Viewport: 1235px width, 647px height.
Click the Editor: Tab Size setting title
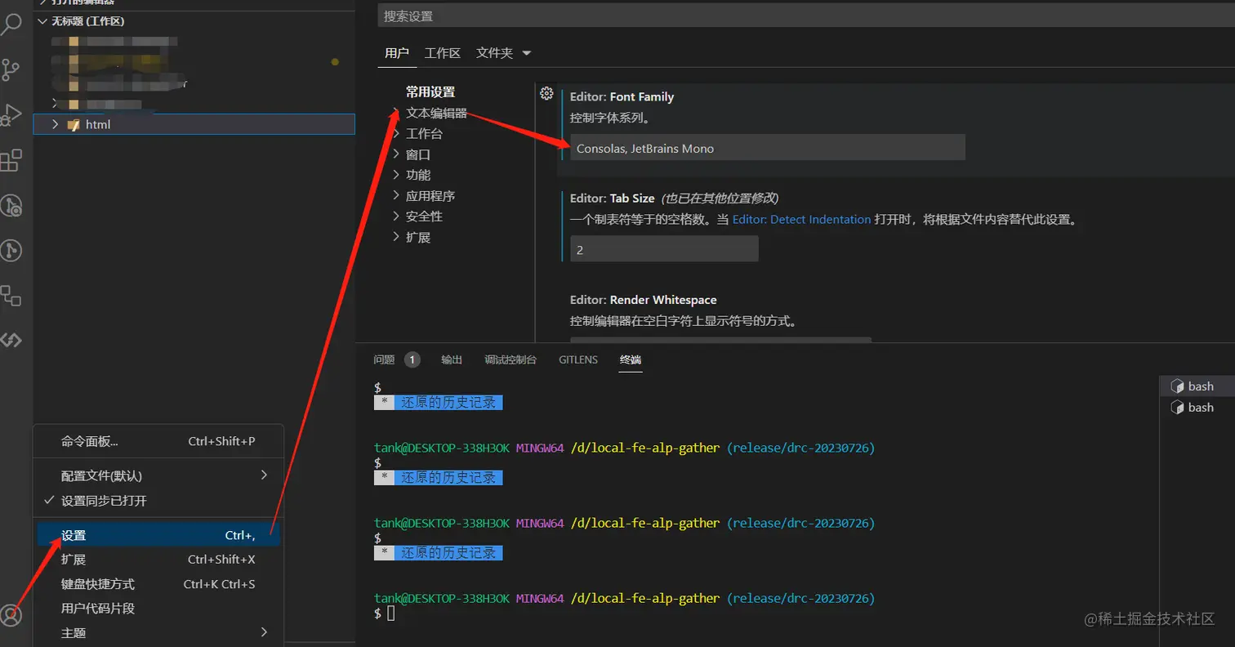tap(613, 199)
